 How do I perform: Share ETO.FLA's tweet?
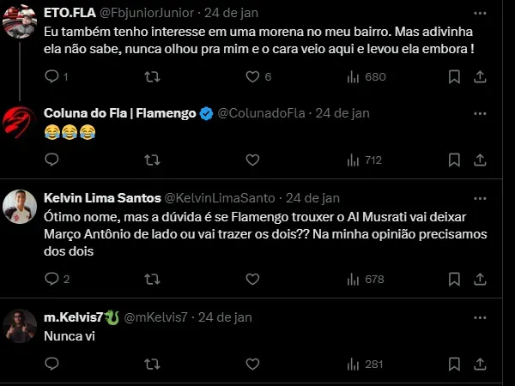[480, 77]
